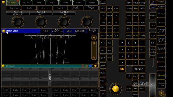Click the down arrow of the Pos Y encoder

coord(41,27)
